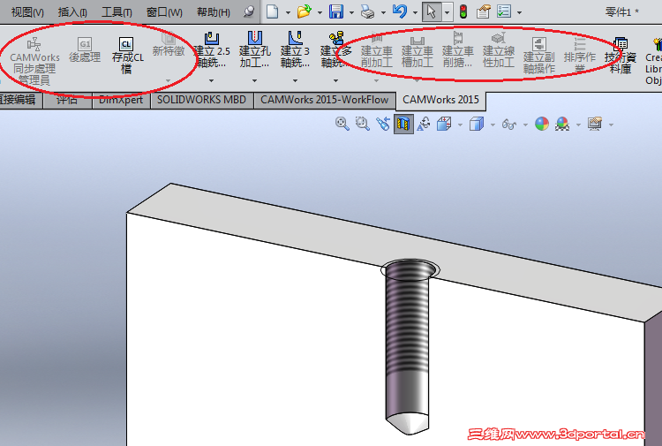Expand the Undo dropdown arrow
The height and width of the screenshot is (446, 662).
click(x=415, y=12)
